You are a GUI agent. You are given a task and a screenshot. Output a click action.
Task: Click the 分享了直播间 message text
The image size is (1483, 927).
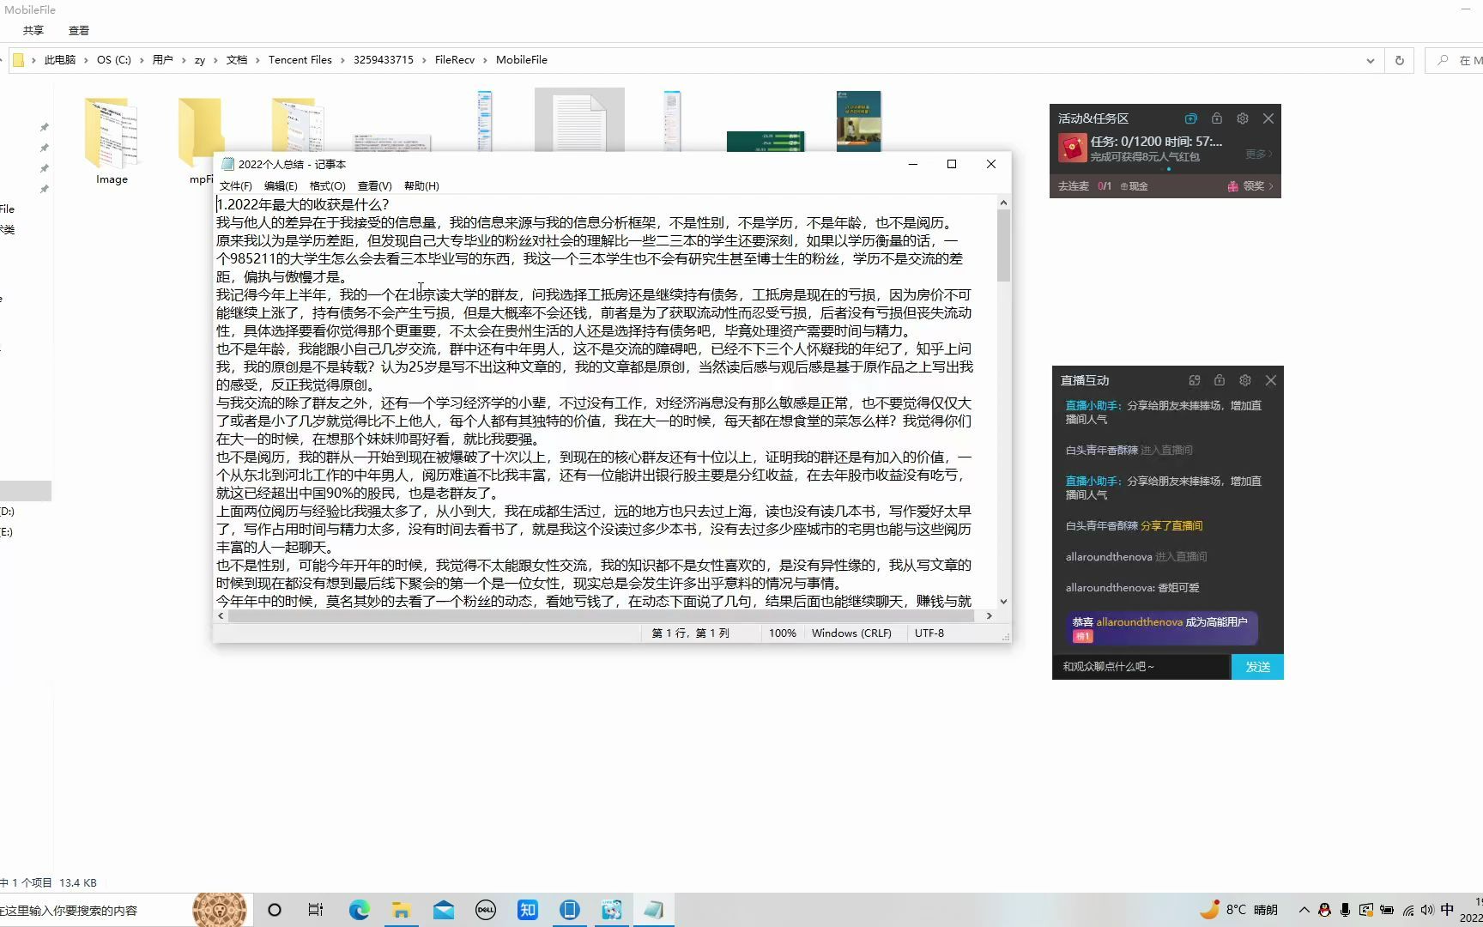tap(1171, 525)
